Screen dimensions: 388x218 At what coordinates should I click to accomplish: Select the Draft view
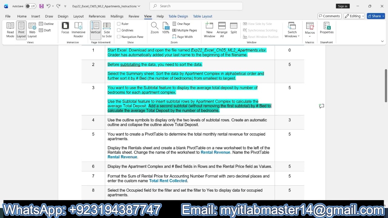point(45,30)
